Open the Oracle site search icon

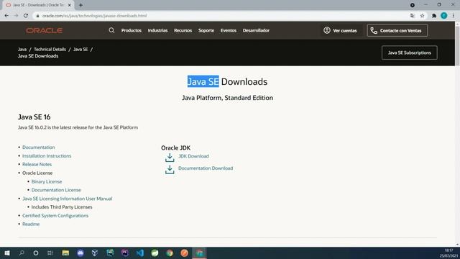click(111, 30)
